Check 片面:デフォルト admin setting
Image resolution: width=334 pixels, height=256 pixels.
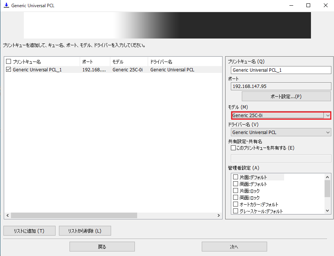pyautogui.click(x=236, y=177)
